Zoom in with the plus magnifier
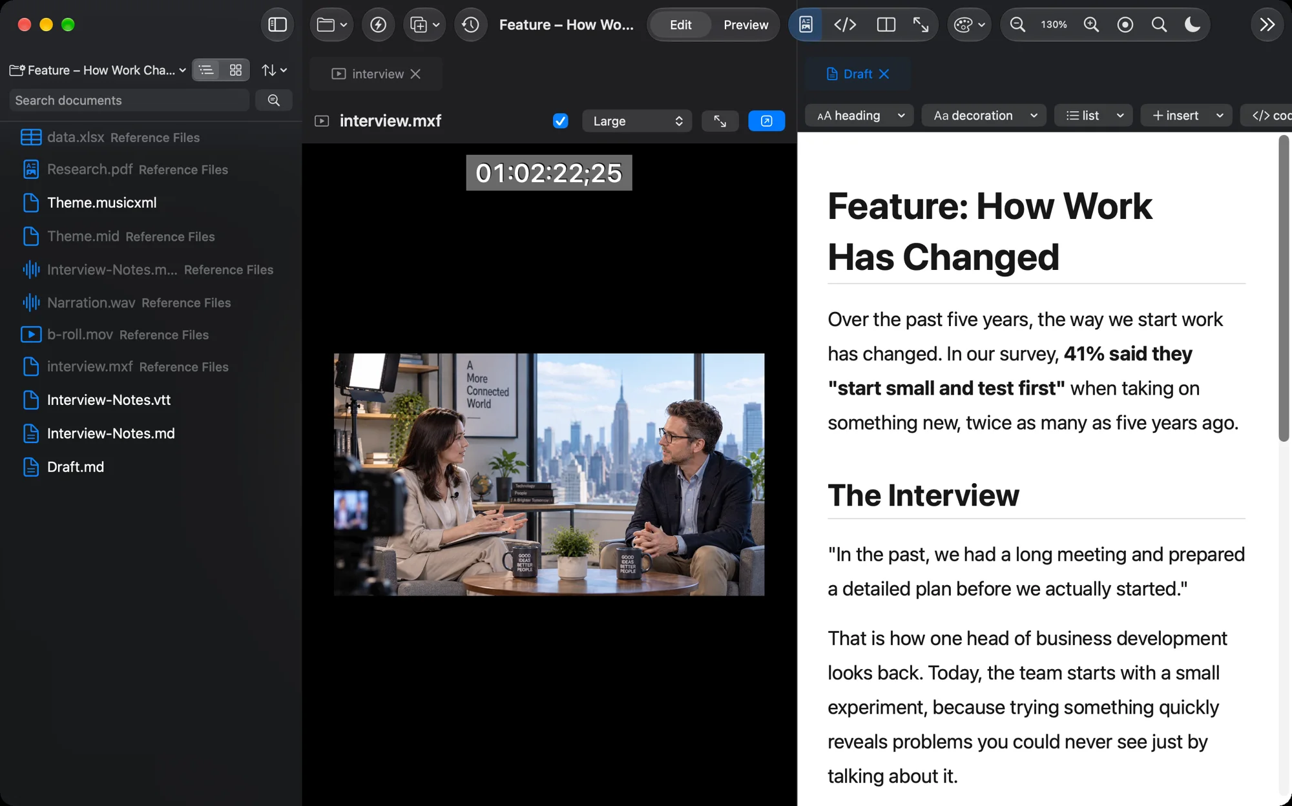 [x=1091, y=25]
